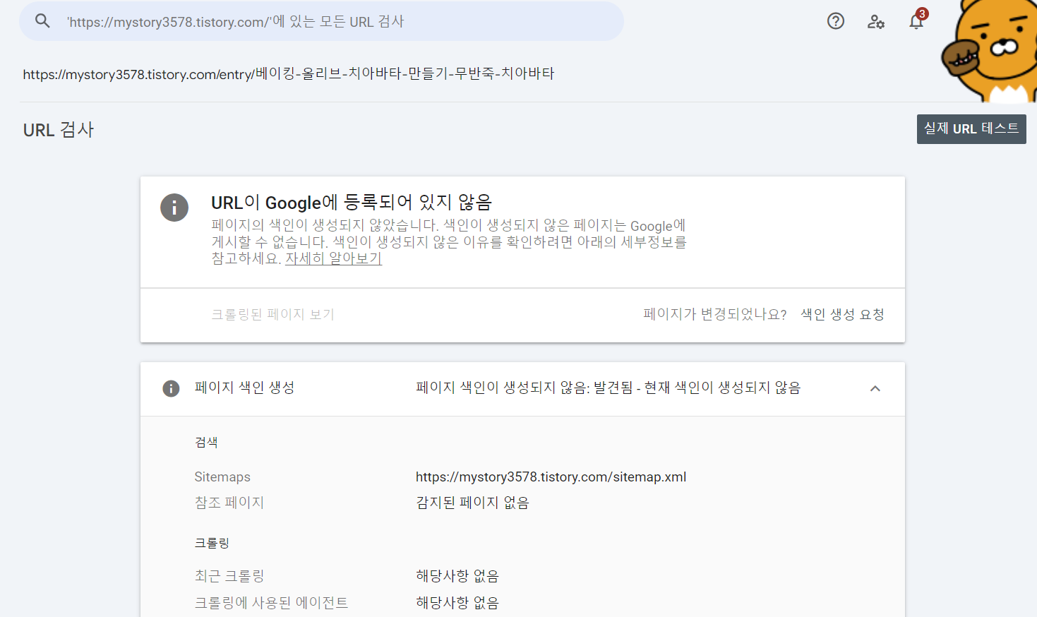Click the 페이지 색인 생성 row label

pyautogui.click(x=244, y=388)
